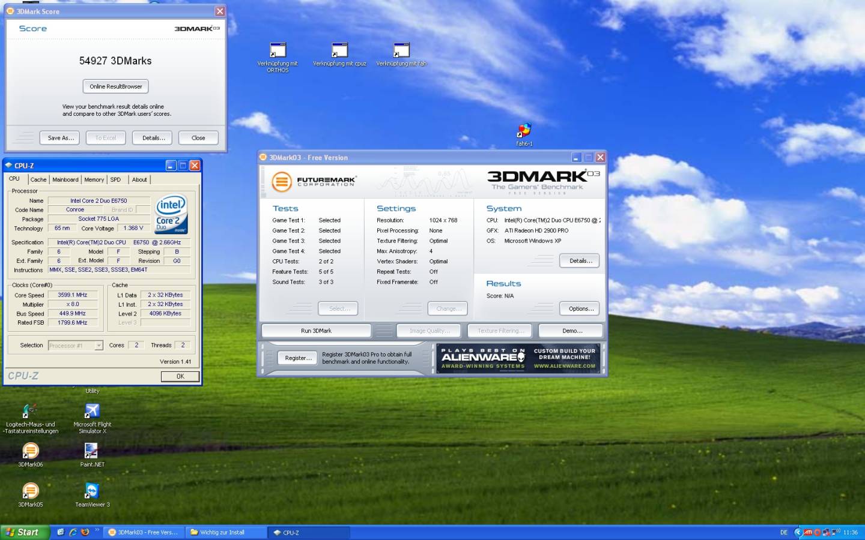Click the DE language indicator
Image resolution: width=865 pixels, height=540 pixels.
click(x=783, y=532)
